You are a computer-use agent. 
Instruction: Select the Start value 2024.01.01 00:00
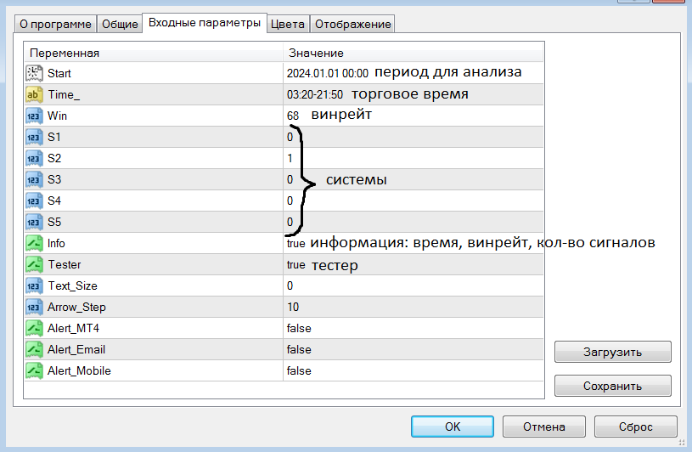click(328, 73)
